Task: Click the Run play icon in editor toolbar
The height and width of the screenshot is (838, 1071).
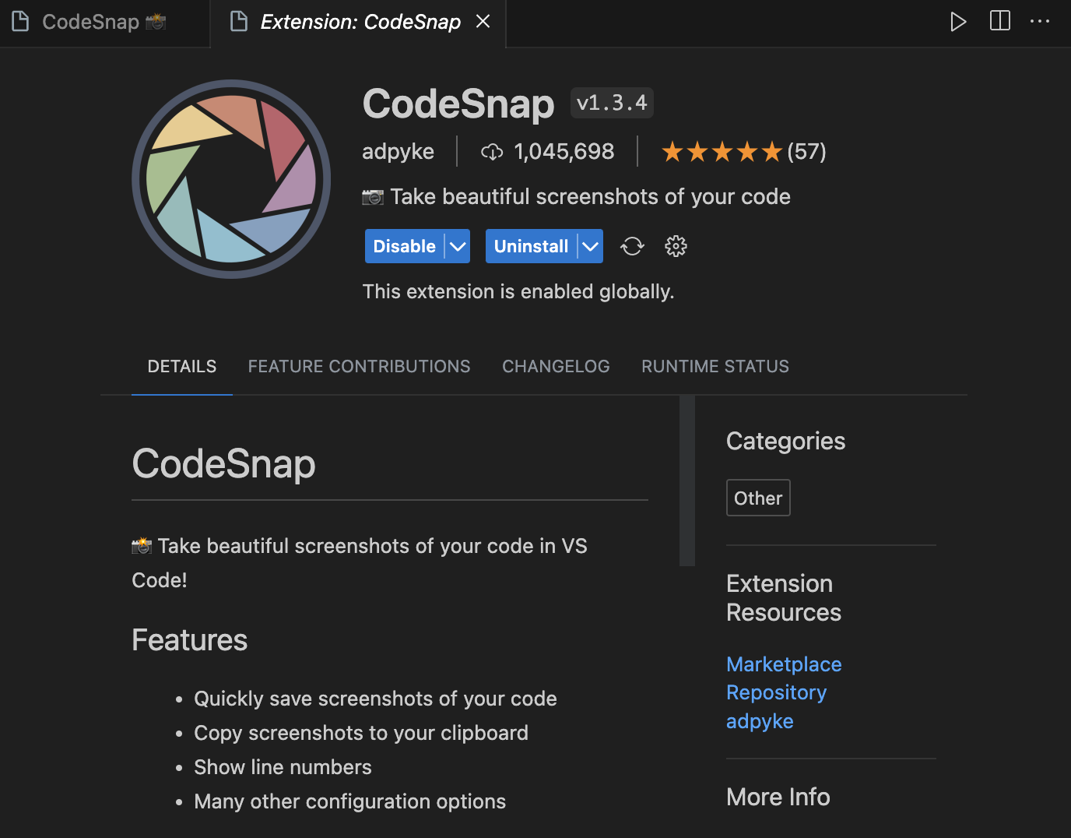Action: click(x=958, y=22)
